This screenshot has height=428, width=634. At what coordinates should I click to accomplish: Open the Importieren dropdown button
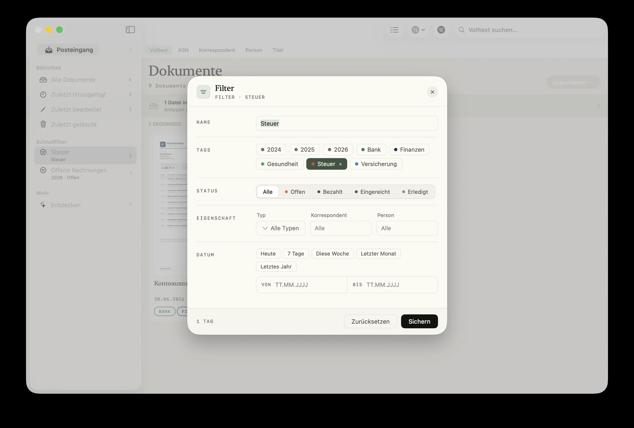coord(573,82)
